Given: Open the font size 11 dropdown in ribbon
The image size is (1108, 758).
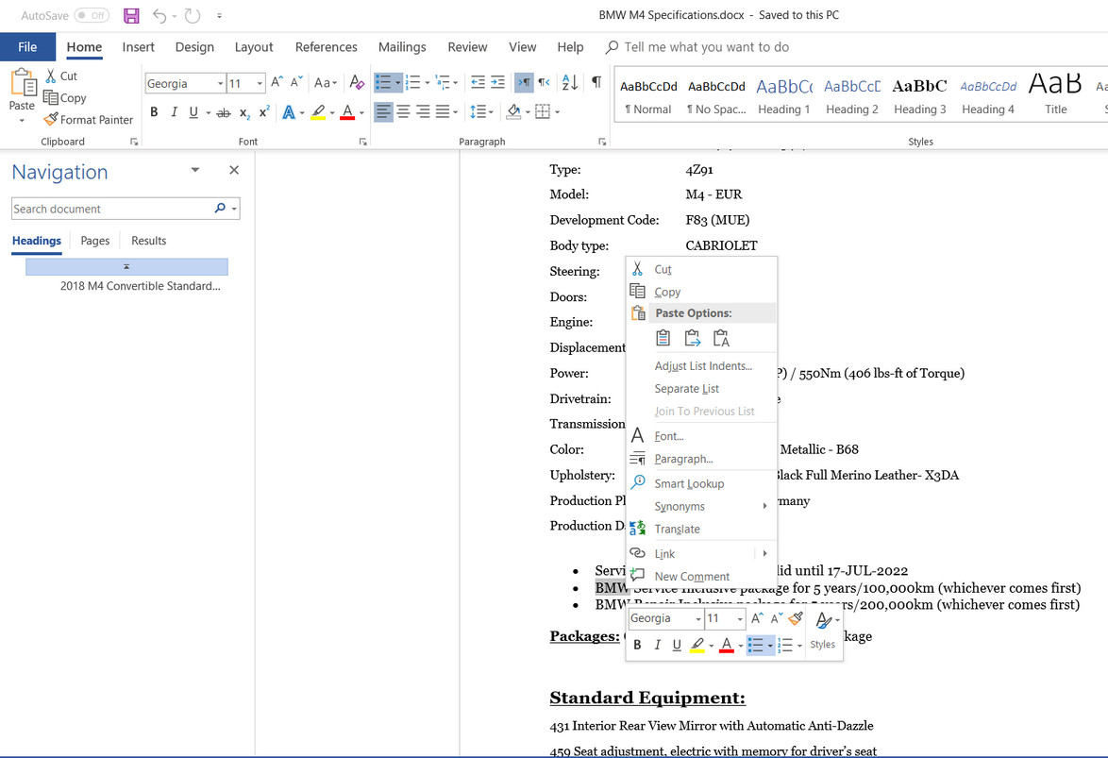Looking at the screenshot, I should (x=260, y=83).
